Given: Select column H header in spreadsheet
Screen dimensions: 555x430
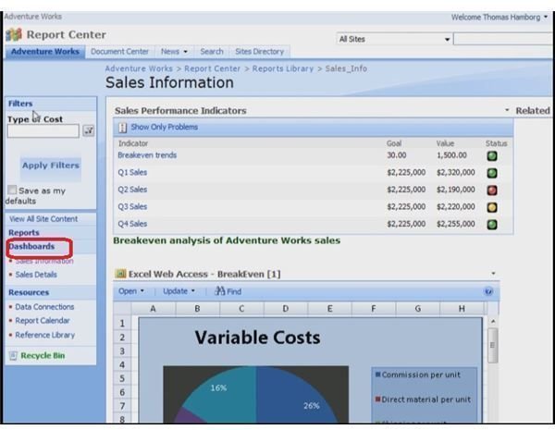Looking at the screenshot, I should (x=462, y=309).
